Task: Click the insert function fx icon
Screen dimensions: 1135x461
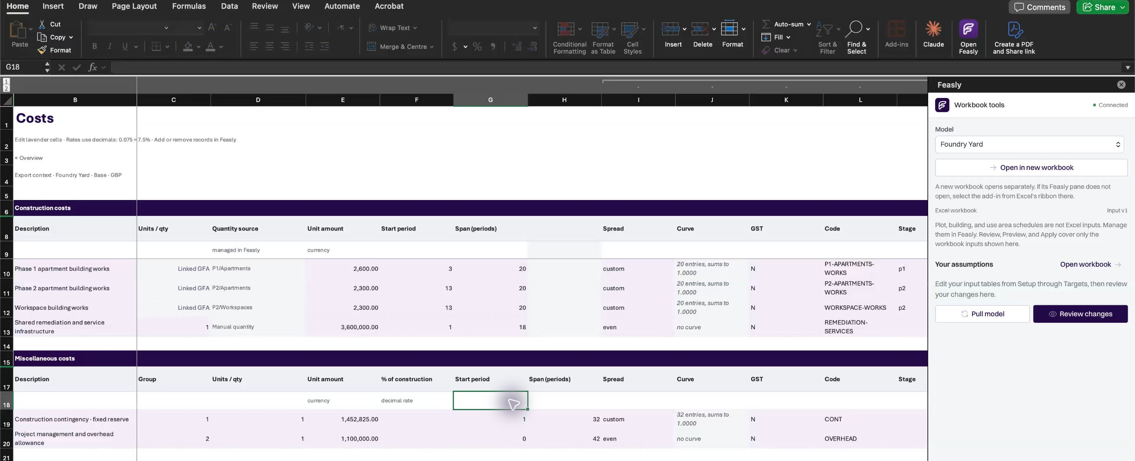Action: click(92, 67)
